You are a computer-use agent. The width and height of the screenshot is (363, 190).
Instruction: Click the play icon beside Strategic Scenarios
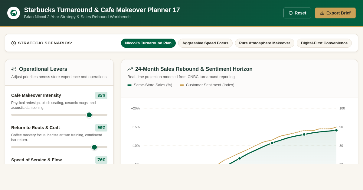14,43
